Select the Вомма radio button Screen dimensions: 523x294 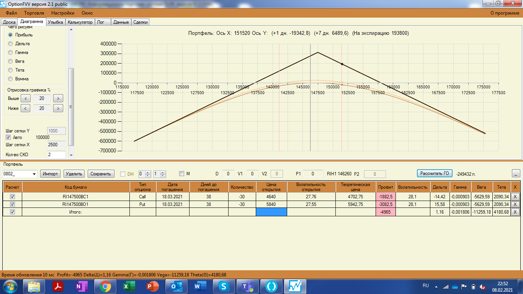pos(10,79)
